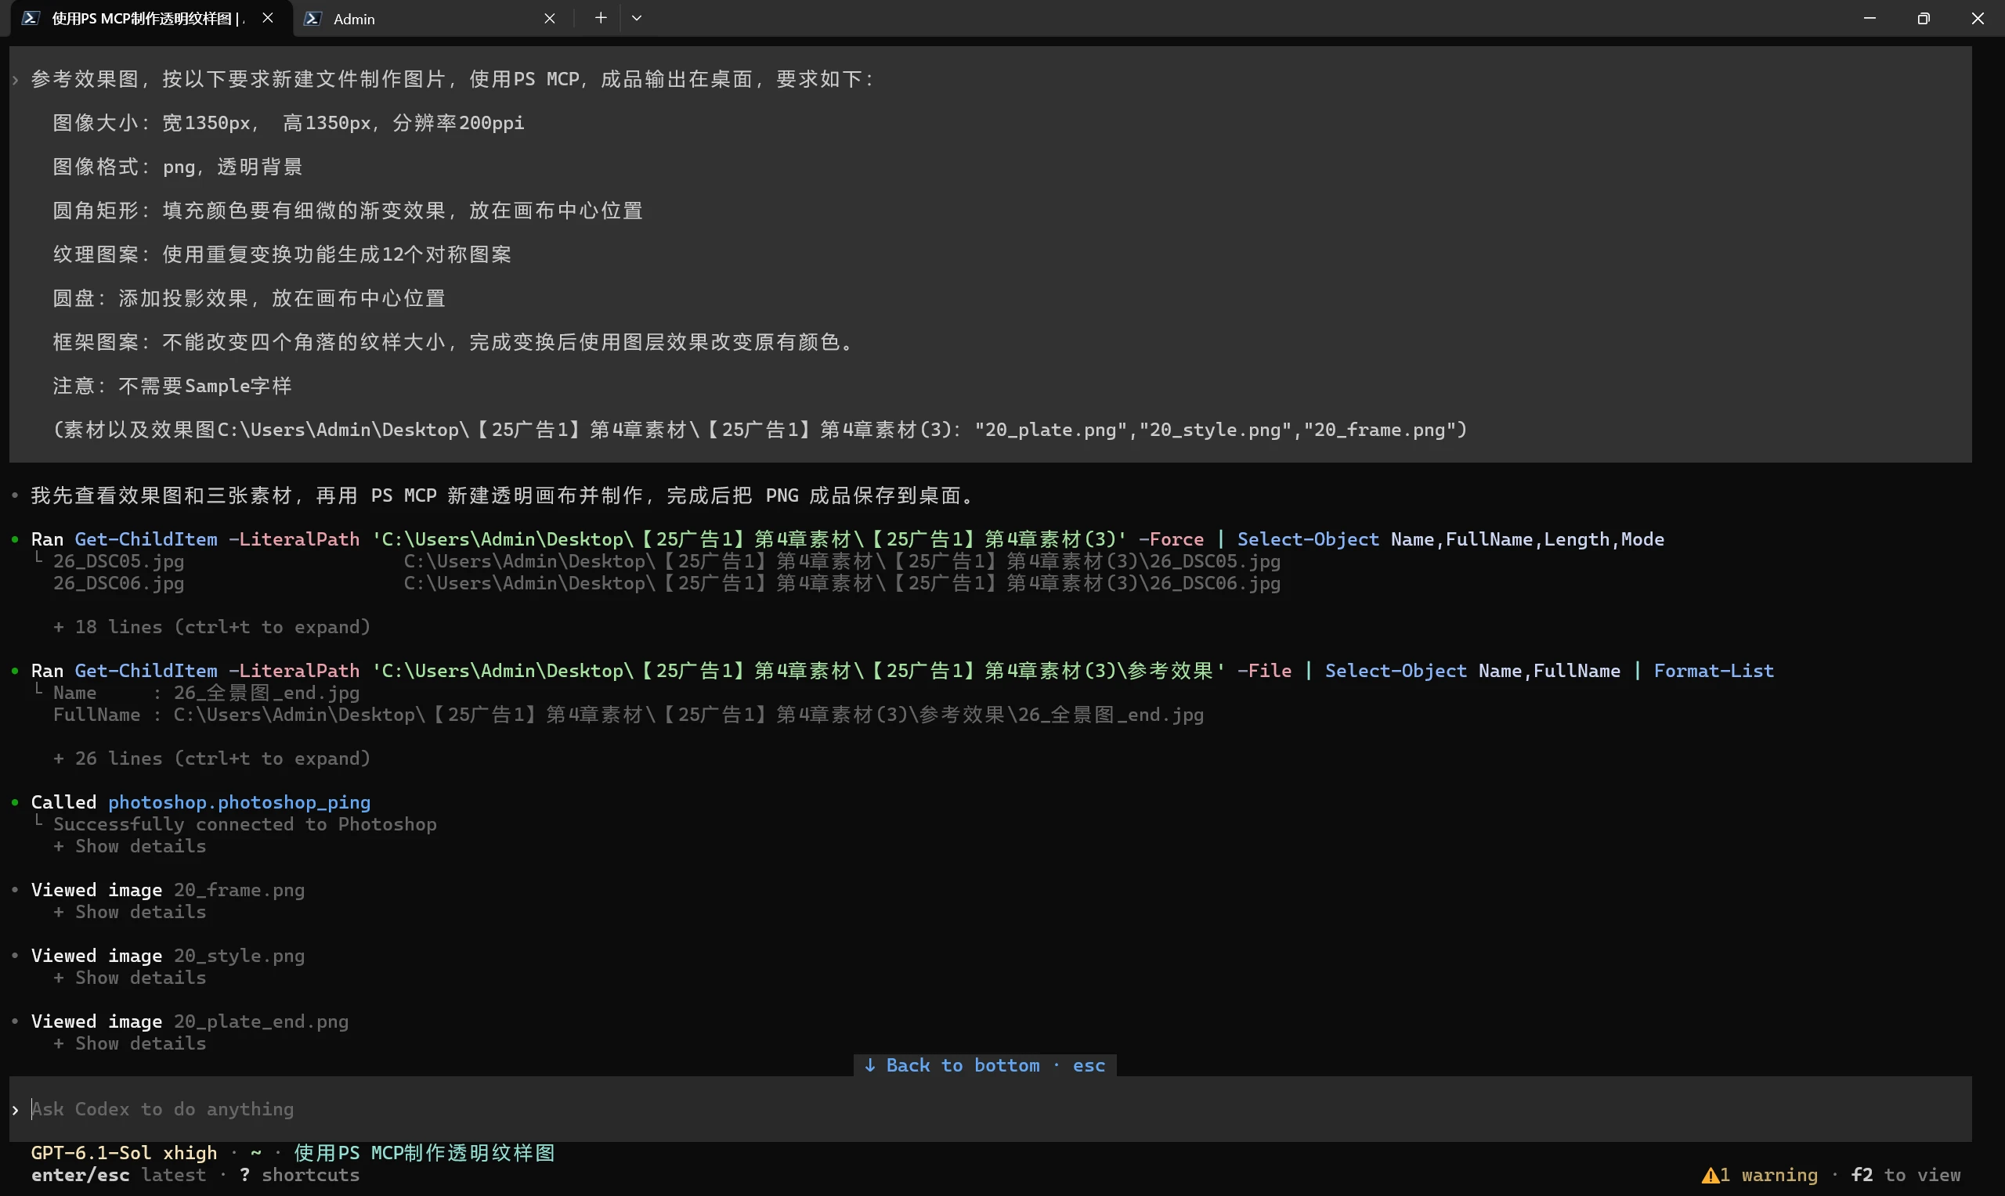Expand the '+ 18 lines' hidden output
The image size is (2005, 1196).
(212, 627)
